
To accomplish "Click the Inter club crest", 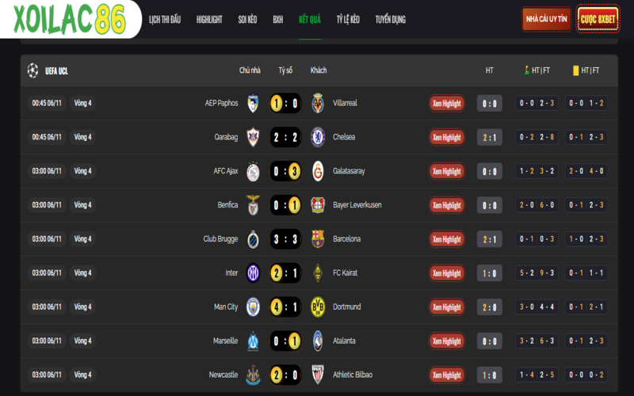I will pyautogui.click(x=253, y=272).
